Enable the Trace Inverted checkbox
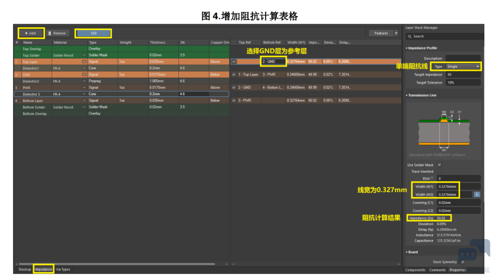 439,171
